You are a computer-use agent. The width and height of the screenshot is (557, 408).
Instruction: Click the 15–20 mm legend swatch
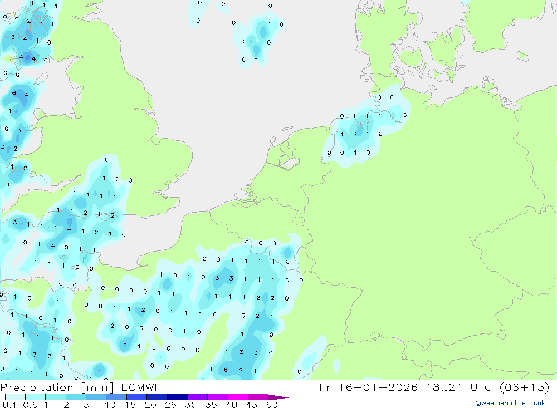136,397
